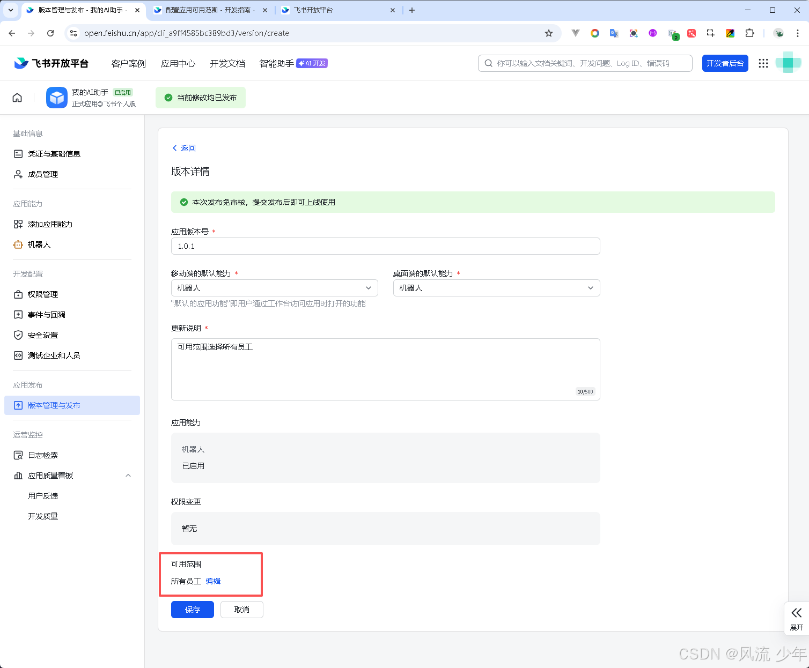The height and width of the screenshot is (668, 809).
Task: Open 日志检索 in the sidebar
Action: [43, 455]
